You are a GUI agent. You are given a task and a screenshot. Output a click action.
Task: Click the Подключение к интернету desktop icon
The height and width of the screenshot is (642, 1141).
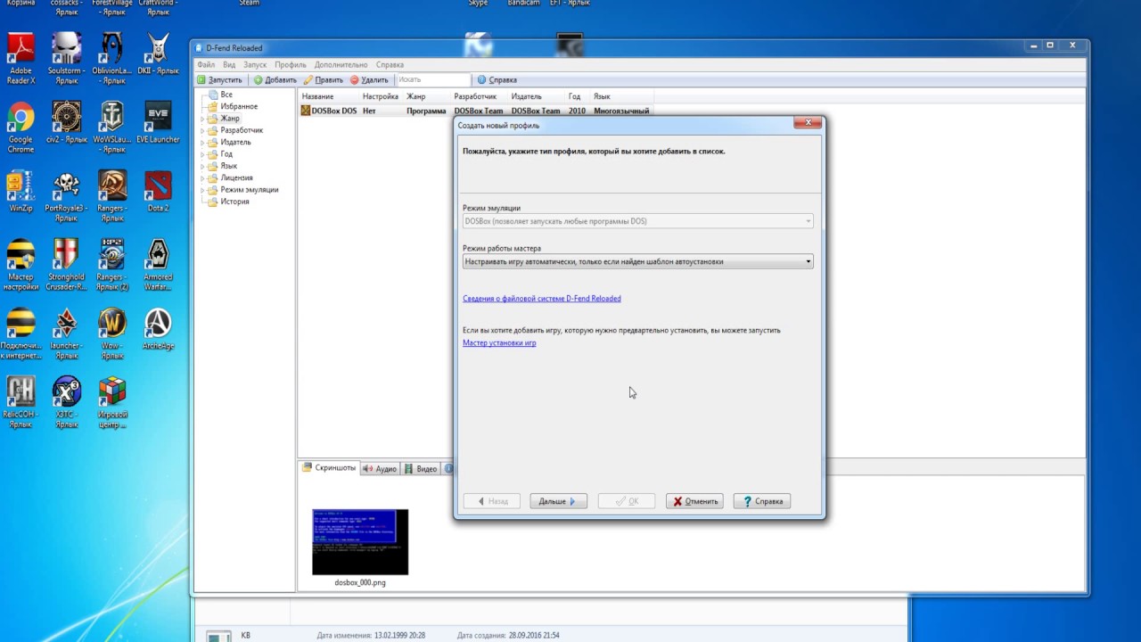click(21, 333)
